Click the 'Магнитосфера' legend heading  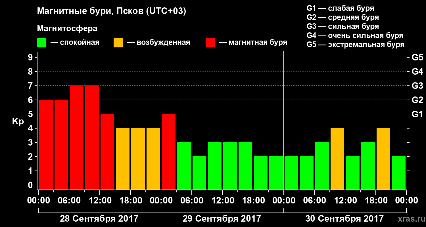coord(67,29)
